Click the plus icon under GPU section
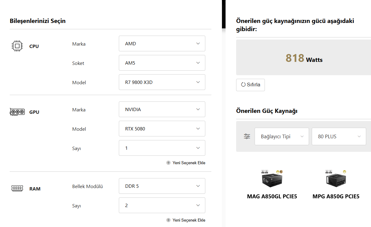Screen dimensions: 371x227 [168, 163]
